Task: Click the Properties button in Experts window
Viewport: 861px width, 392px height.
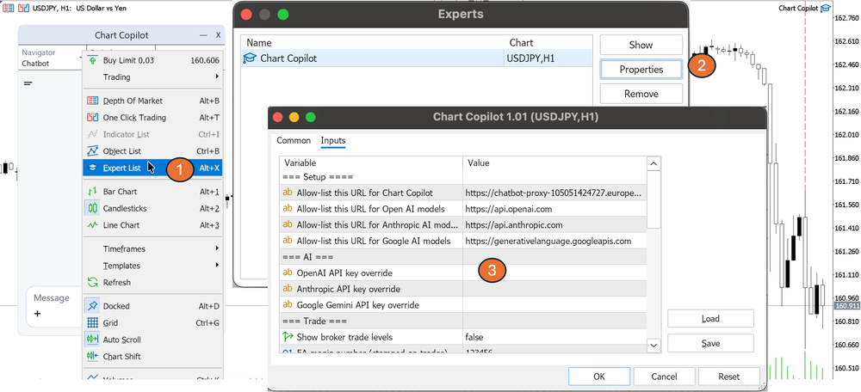Action: coord(641,69)
